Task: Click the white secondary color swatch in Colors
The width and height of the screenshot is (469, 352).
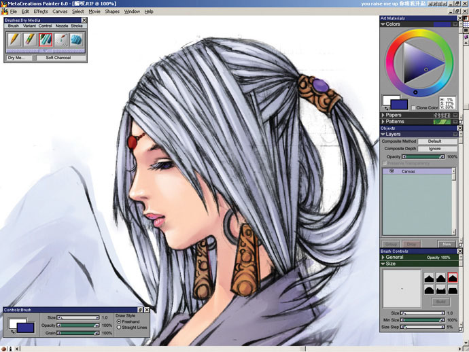Action: coord(388,99)
